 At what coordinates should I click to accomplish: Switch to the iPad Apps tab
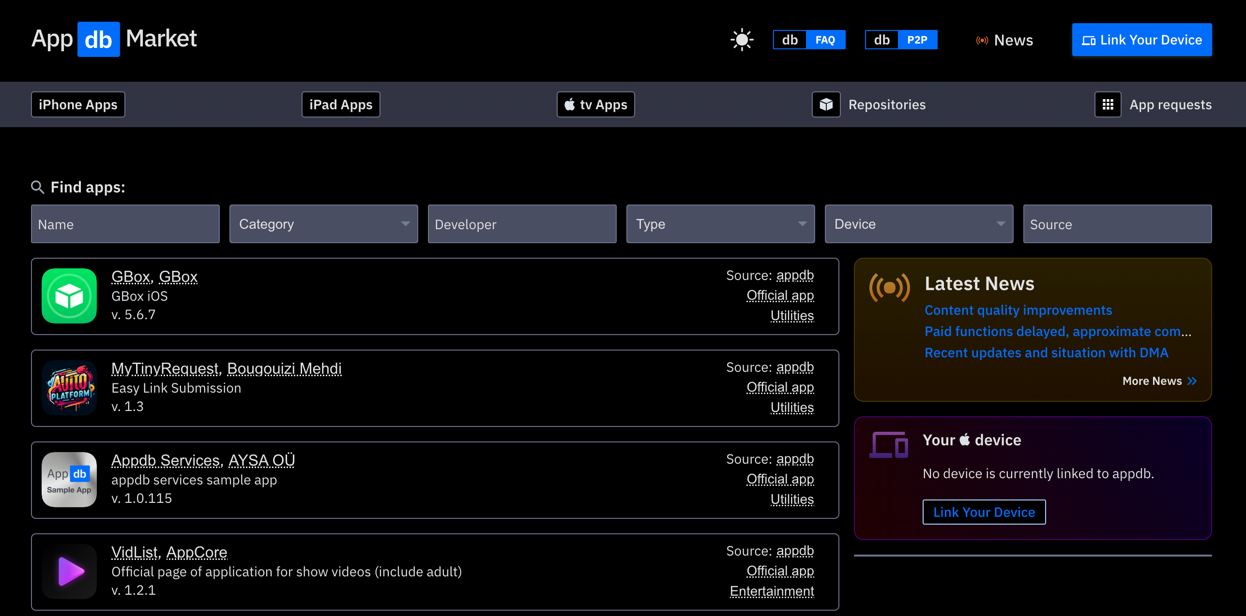click(341, 104)
